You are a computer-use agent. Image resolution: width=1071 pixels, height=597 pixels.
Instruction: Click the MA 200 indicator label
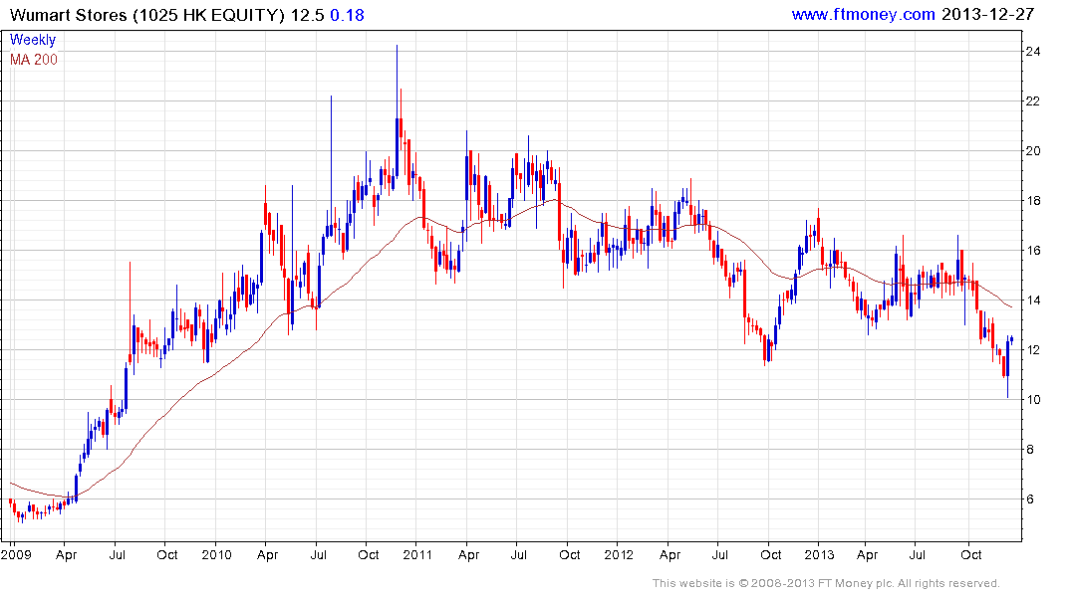tap(34, 60)
